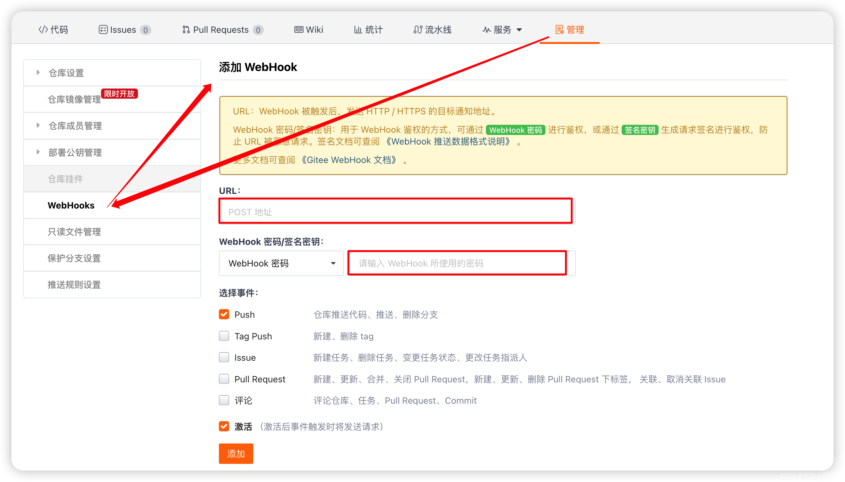Image resolution: width=845 pixels, height=482 pixels.
Task: Click the orange 添加 button
Action: coord(236,453)
